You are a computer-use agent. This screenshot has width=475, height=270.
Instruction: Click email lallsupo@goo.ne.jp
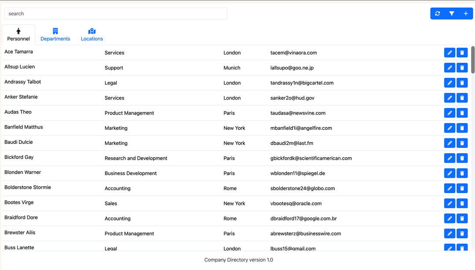coord(292,68)
